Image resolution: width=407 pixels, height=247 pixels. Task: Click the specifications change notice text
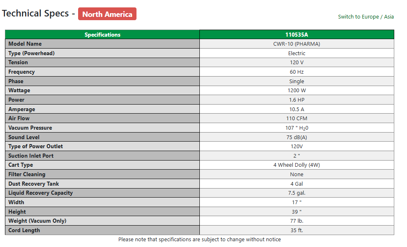pos(200,240)
